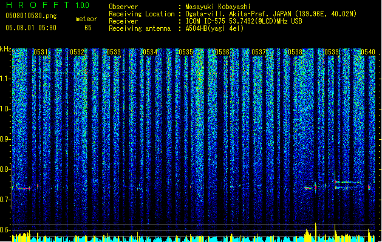Click the 0532 time marker
382x242 pixels.
click(x=77, y=52)
